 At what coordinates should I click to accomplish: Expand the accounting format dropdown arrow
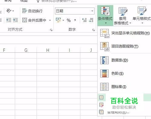click(x=63, y=20)
